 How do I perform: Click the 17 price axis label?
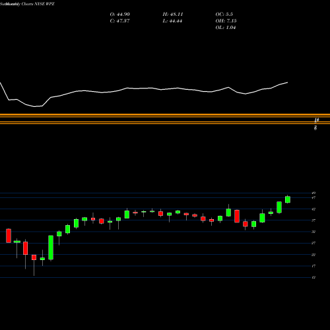(313, 266)
